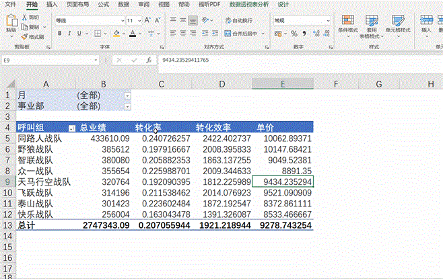Click the percent style icon

(x=294, y=32)
